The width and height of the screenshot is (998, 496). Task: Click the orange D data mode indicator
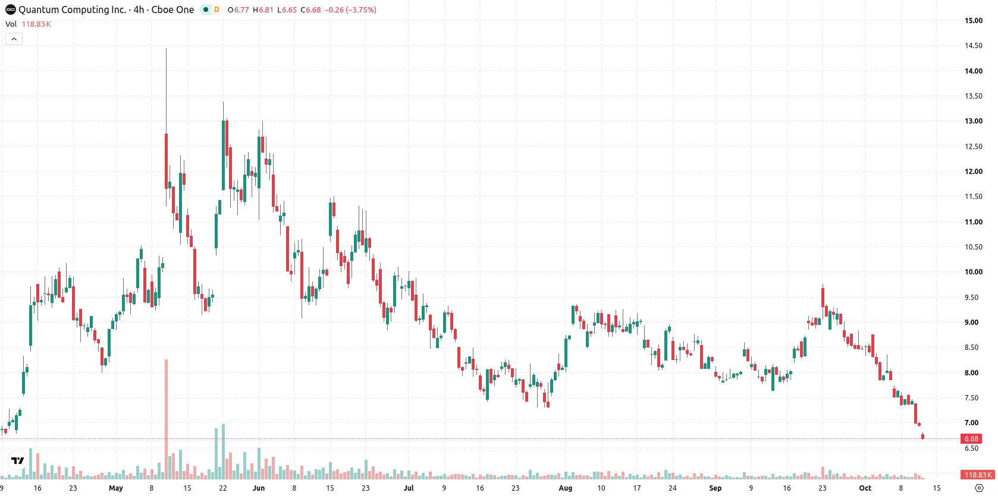click(216, 10)
